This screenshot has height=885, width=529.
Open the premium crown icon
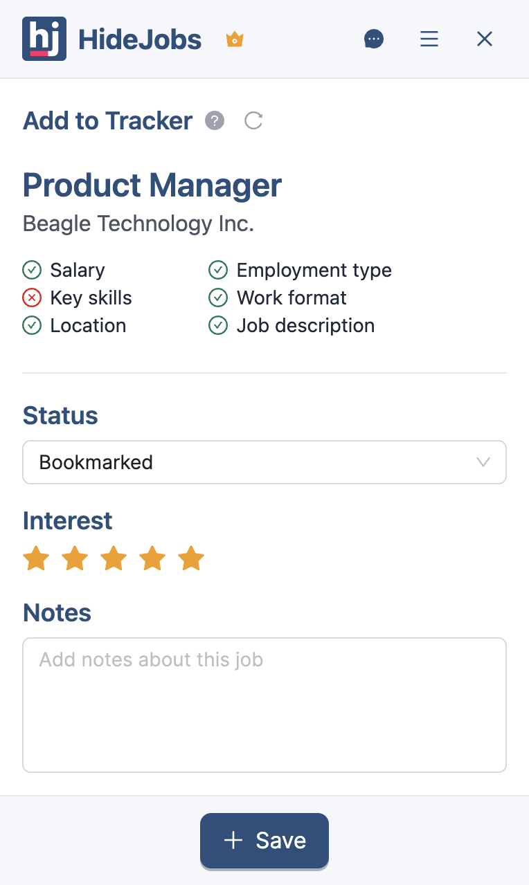pos(234,39)
